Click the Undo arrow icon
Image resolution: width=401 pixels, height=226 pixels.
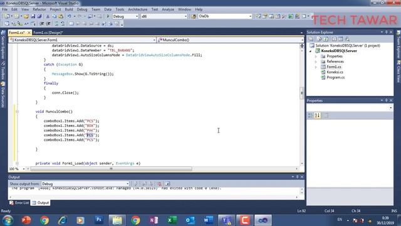pyautogui.click(x=70, y=16)
